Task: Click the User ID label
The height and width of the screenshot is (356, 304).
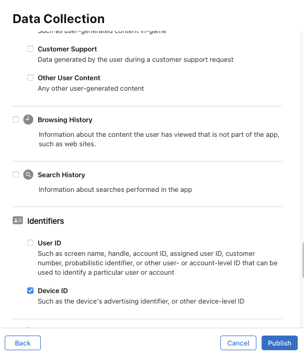Action: click(x=49, y=243)
